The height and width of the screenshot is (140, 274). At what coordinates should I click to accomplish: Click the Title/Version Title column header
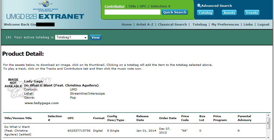click(18, 118)
